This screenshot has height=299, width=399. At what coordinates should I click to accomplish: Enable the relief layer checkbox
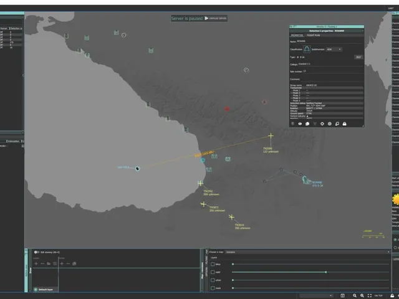pyautogui.click(x=213, y=272)
